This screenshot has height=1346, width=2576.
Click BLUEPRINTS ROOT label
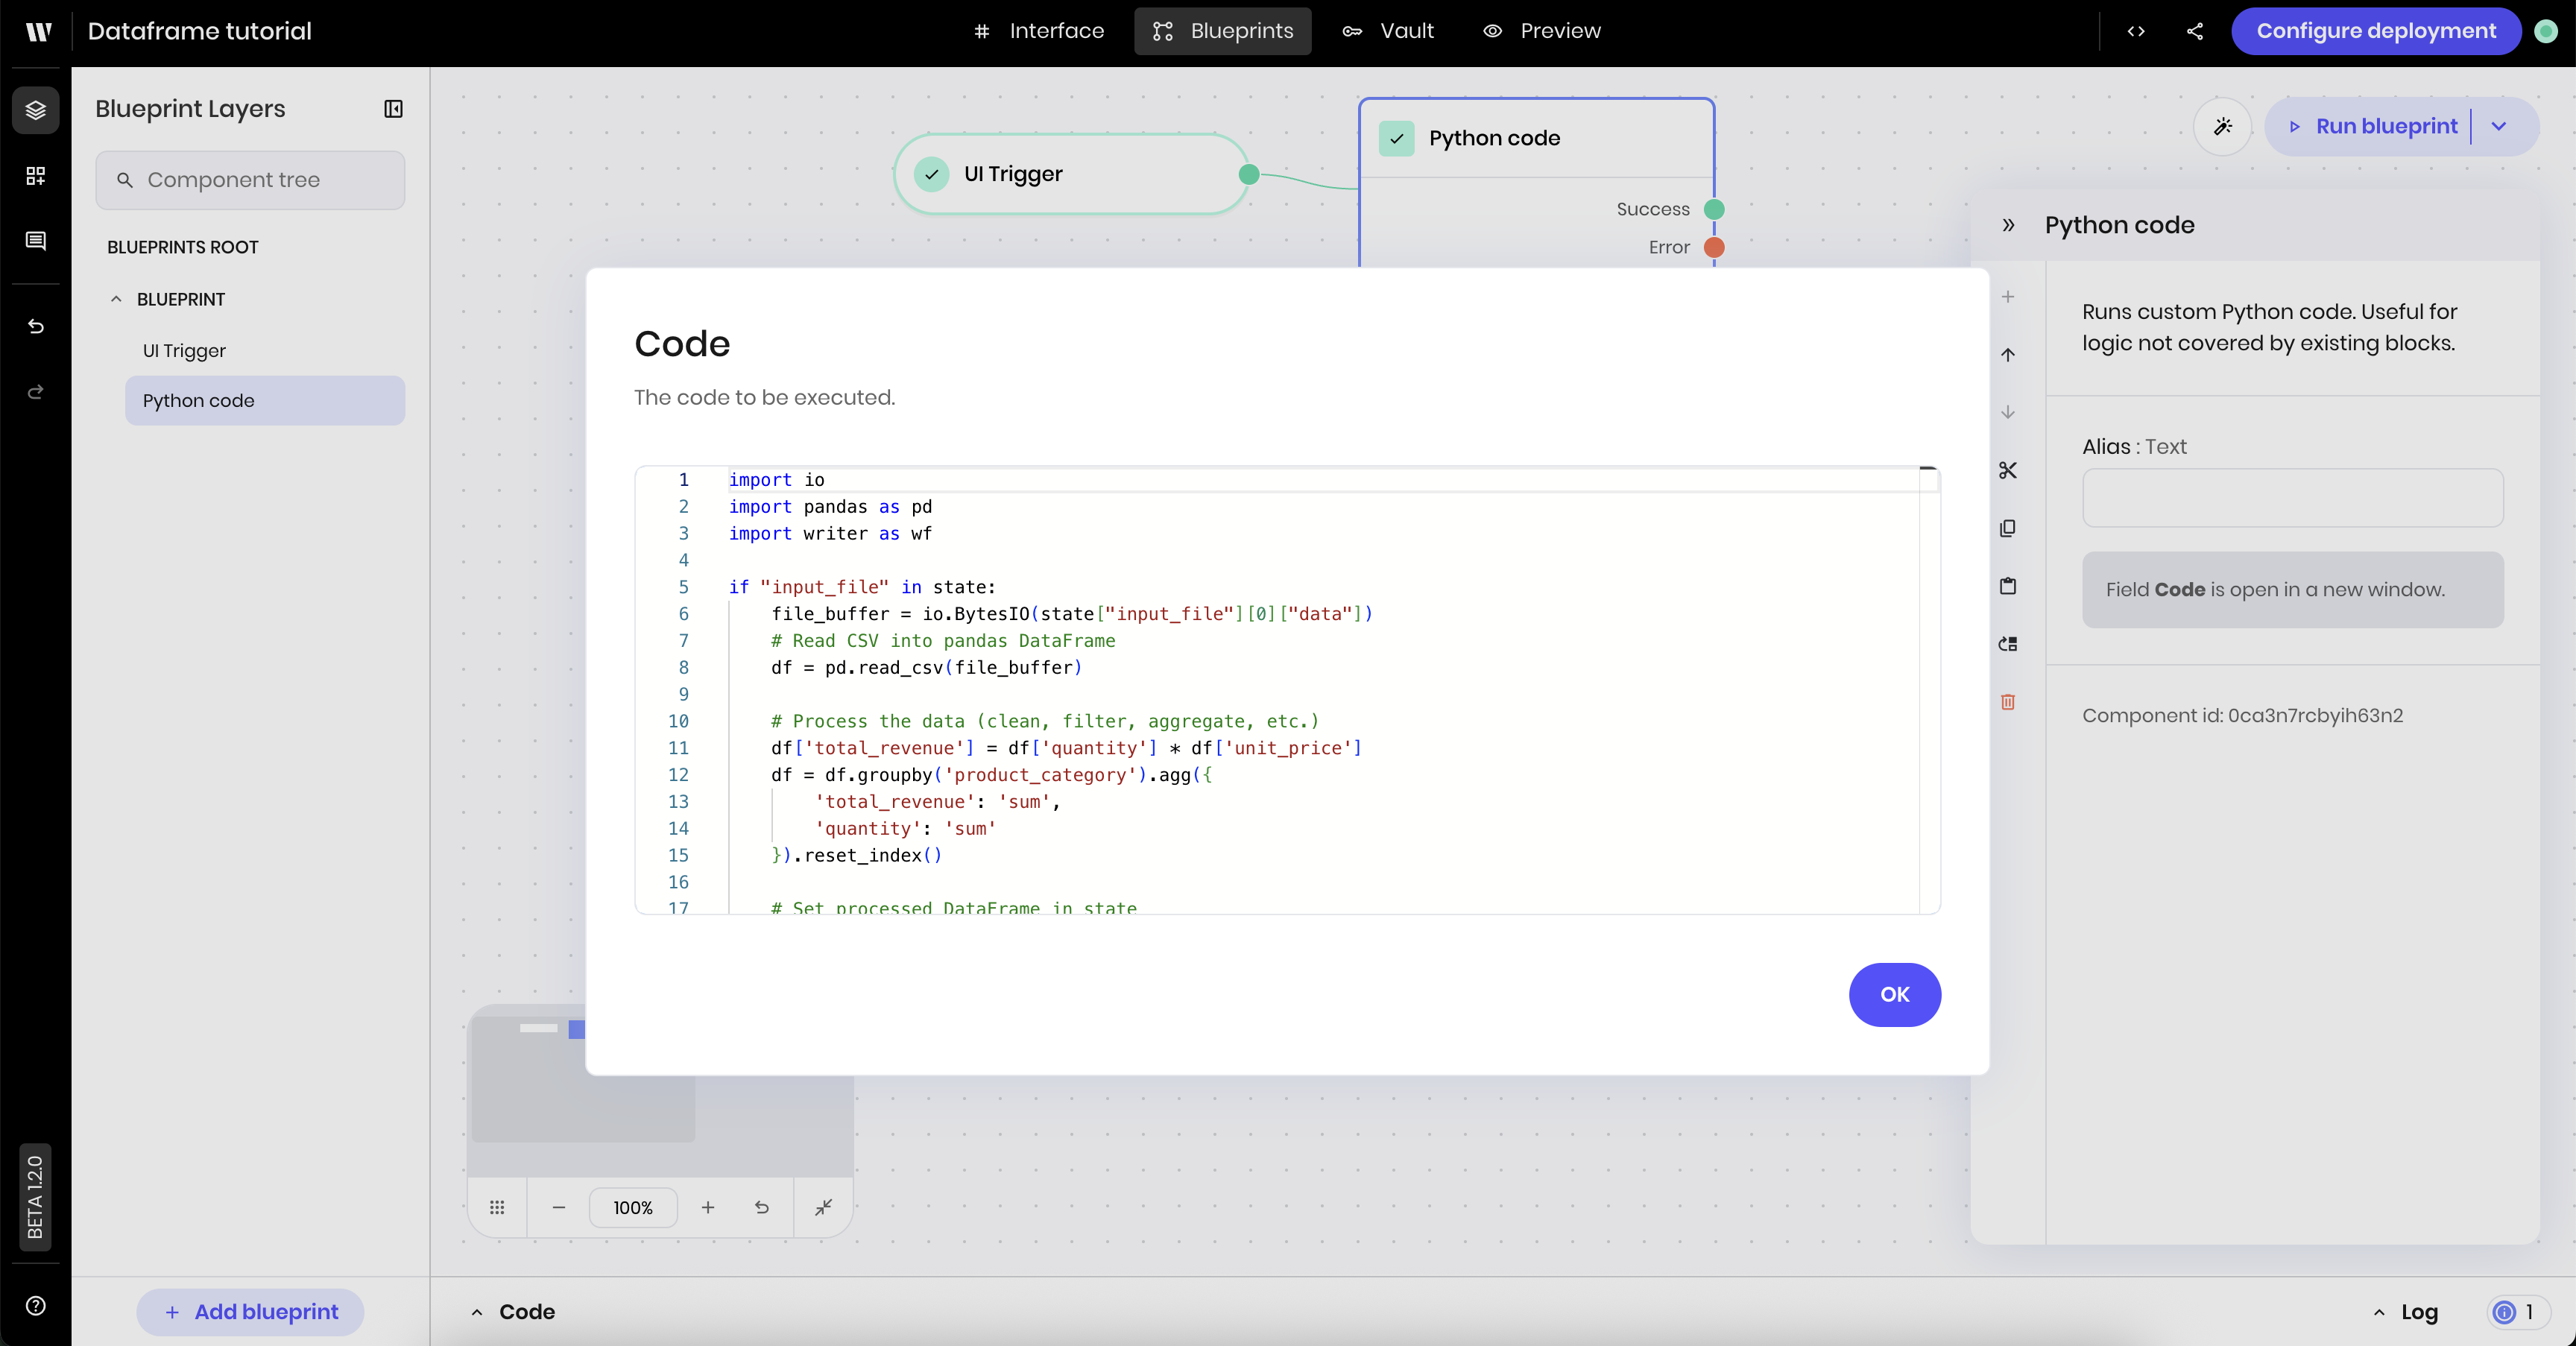pos(182,247)
